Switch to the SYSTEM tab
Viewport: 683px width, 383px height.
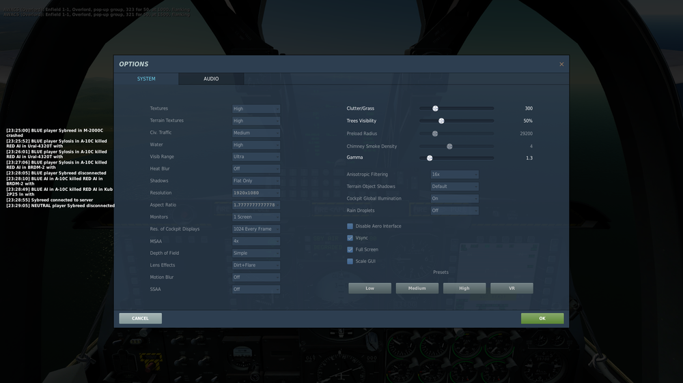point(146,78)
